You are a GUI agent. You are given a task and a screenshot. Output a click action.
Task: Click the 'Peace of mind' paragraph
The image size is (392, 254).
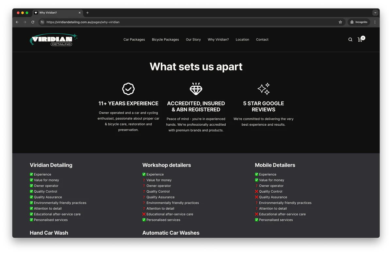[x=196, y=125]
